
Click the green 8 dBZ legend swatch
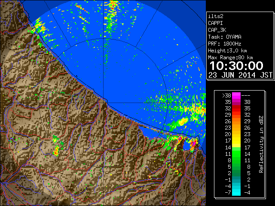[x=236, y=160]
